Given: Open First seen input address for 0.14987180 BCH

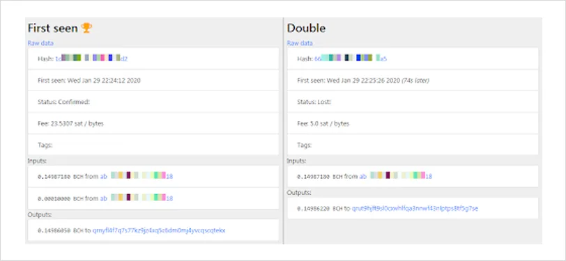Looking at the screenshot, I should point(137,177).
